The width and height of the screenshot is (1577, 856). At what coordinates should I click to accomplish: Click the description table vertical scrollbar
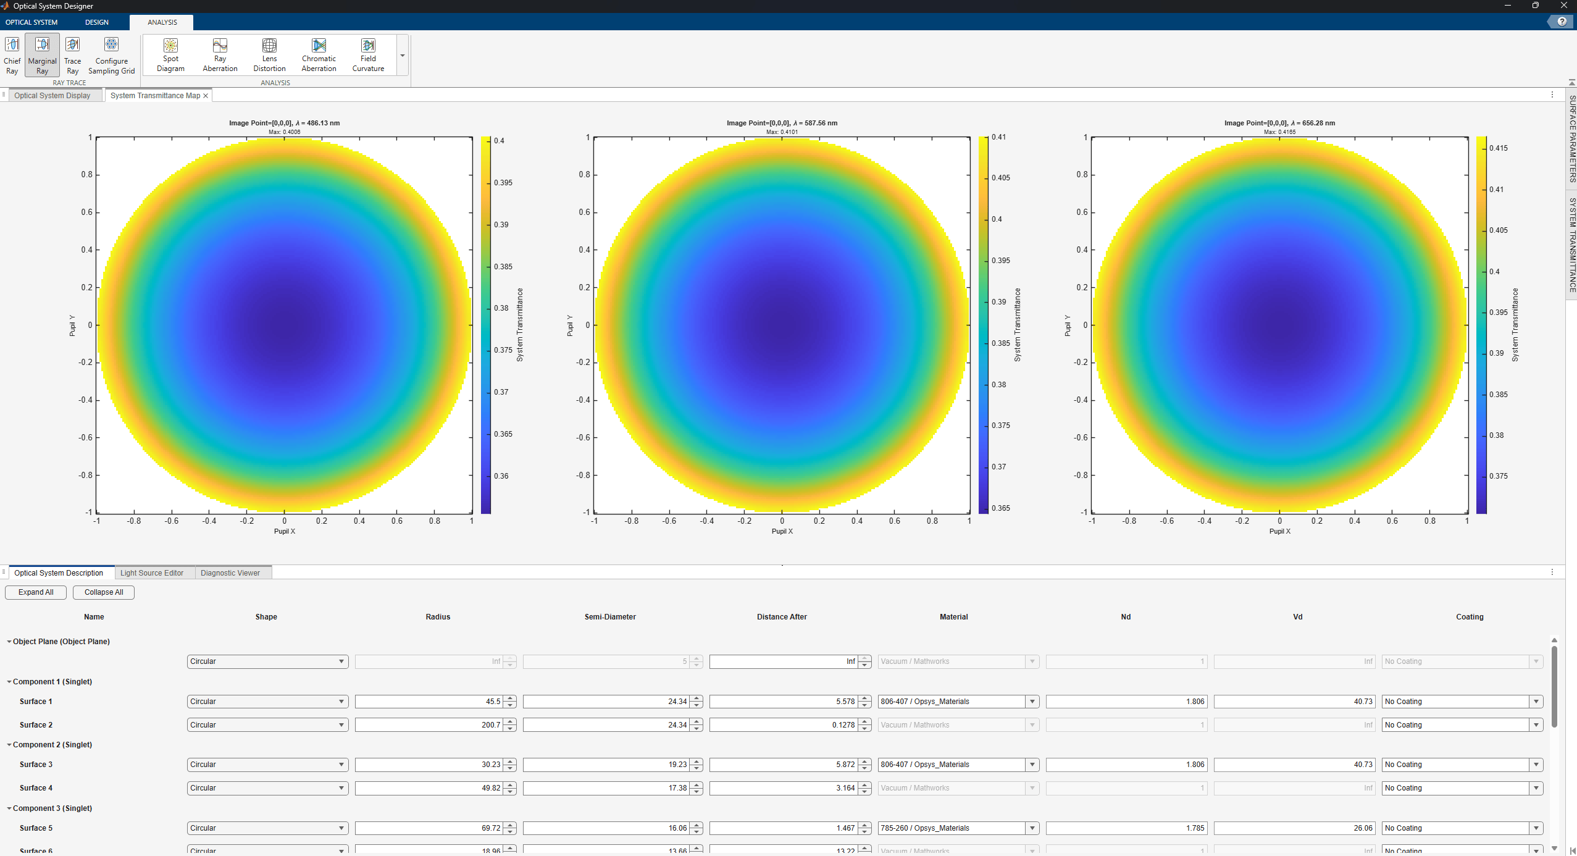coord(1554,686)
